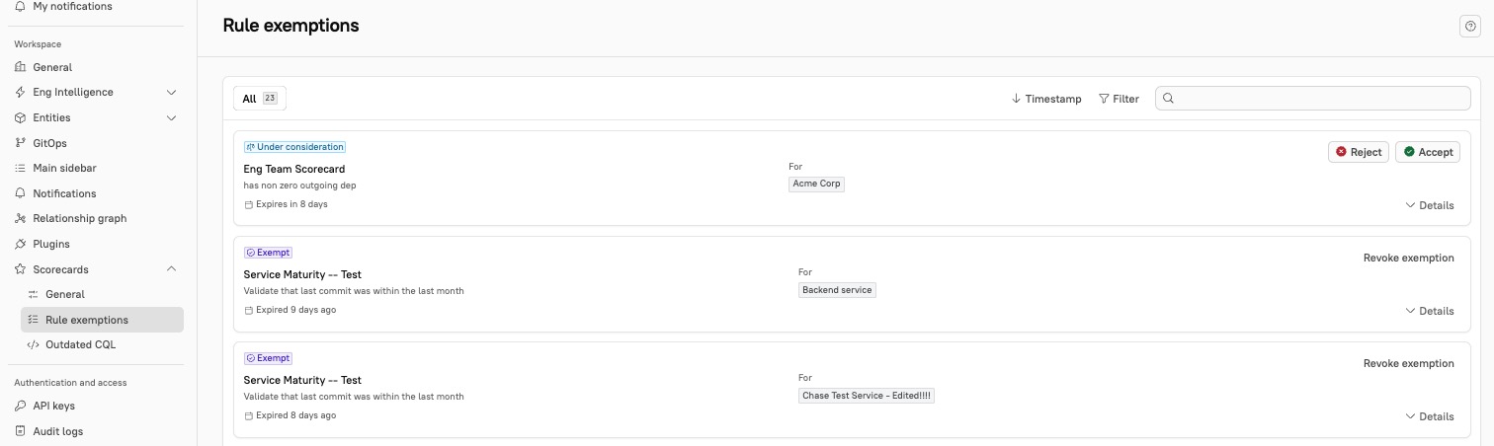Viewport: 1494px width, 446px height.
Task: Expand Details for Backend service exemption
Action: (1429, 311)
